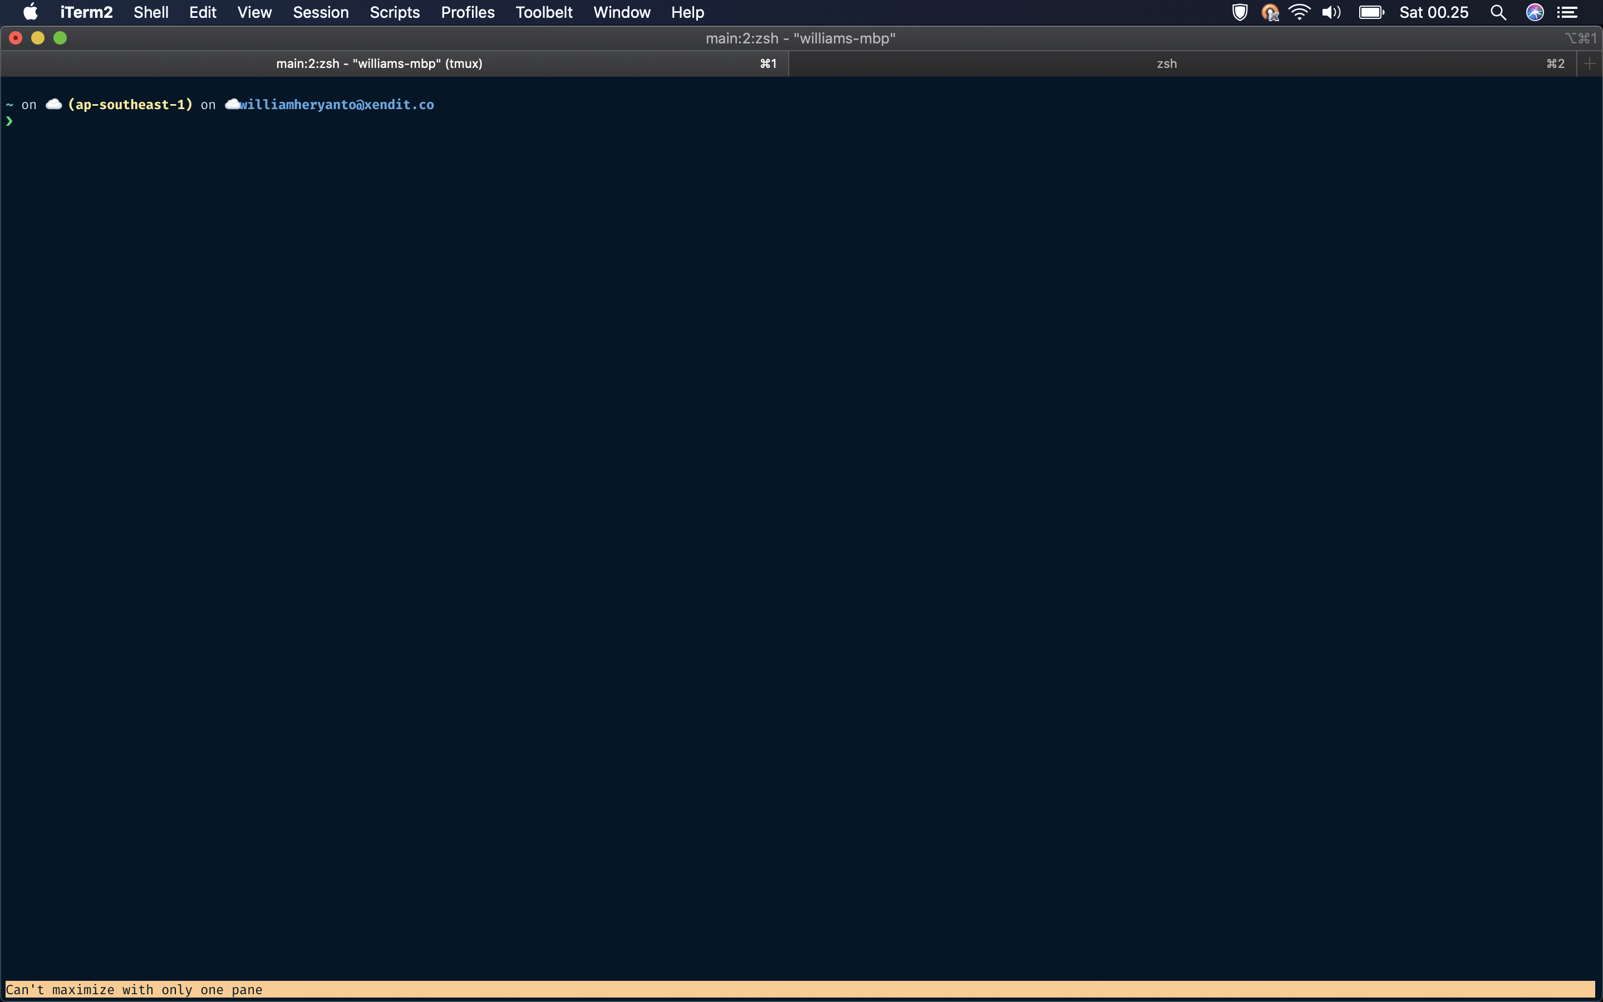
Task: Open the View menu
Action: point(254,12)
